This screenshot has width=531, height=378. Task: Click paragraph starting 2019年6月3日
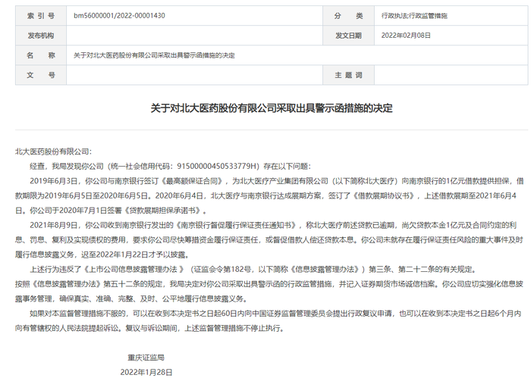pyautogui.click(x=269, y=195)
